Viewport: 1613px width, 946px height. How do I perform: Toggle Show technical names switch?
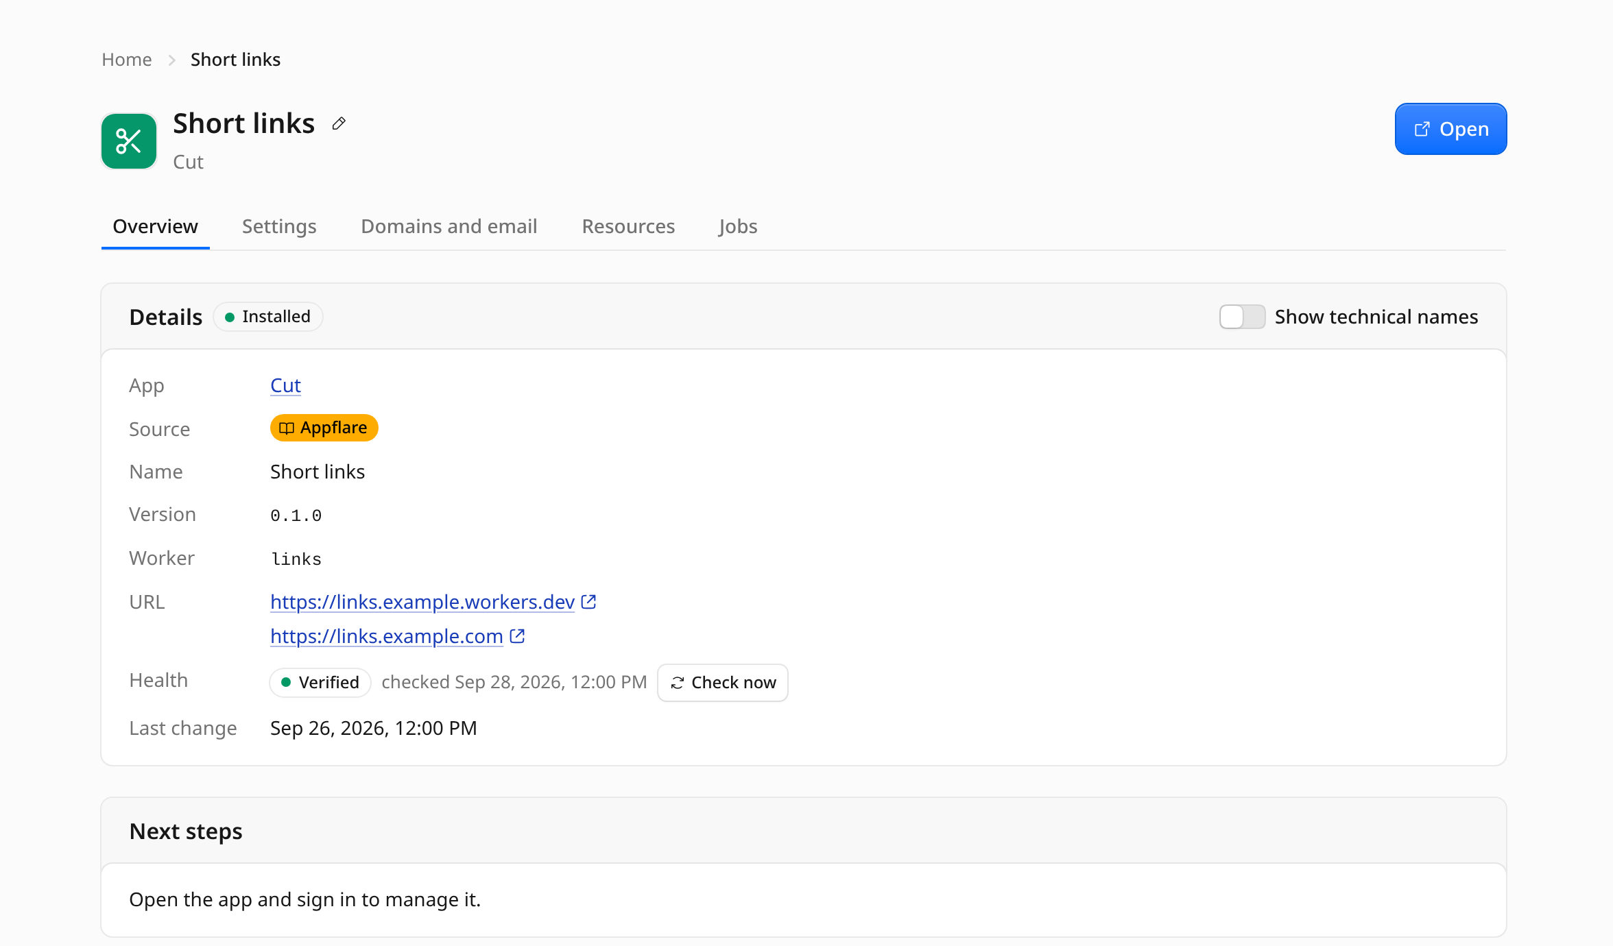click(1242, 317)
